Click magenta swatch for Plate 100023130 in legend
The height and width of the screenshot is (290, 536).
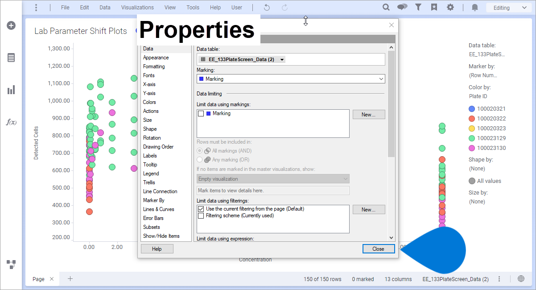tap(472, 148)
